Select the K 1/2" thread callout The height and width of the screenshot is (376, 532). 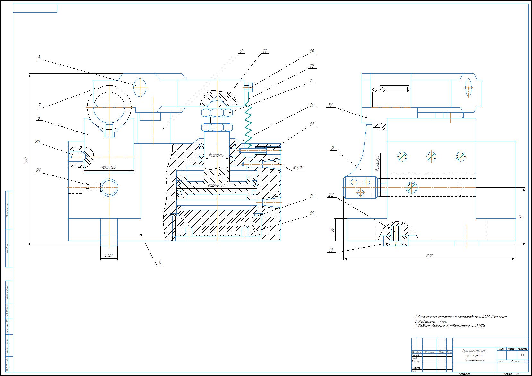coord(299,168)
